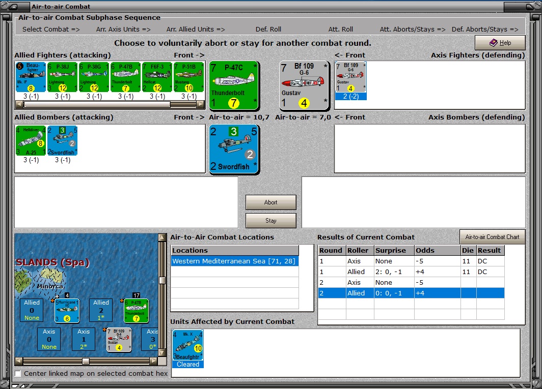Click the Axis 3 map status box
Screen dimensions: 542x389
(150, 339)
